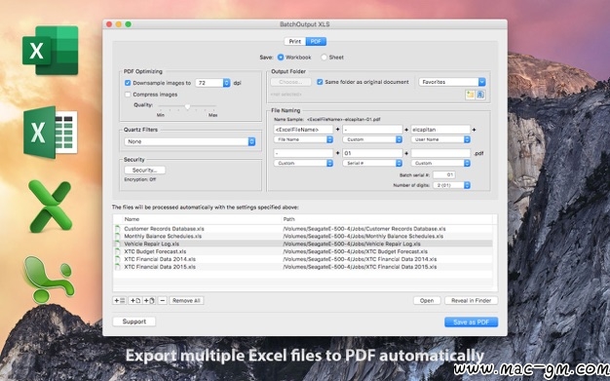This screenshot has height=381, width=610.
Task: Select XTC Budget Forecast.xls in Name column
Action: 155,251
